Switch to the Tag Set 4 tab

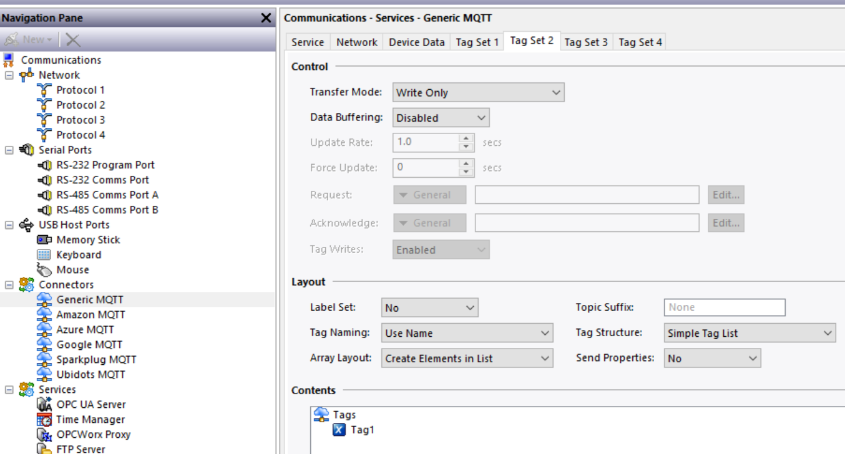coord(640,42)
